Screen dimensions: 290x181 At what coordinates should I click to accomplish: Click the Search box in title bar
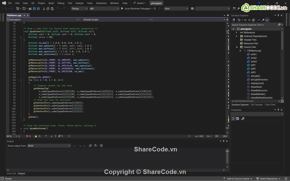pos(140,3)
